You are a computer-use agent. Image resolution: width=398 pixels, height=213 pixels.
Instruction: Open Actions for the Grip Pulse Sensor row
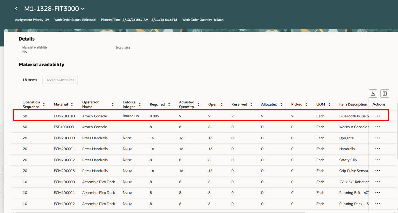(377, 171)
